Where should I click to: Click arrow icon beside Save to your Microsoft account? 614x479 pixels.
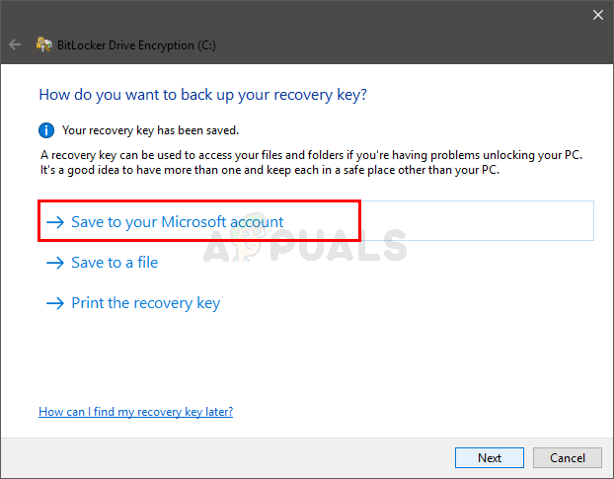(x=55, y=222)
